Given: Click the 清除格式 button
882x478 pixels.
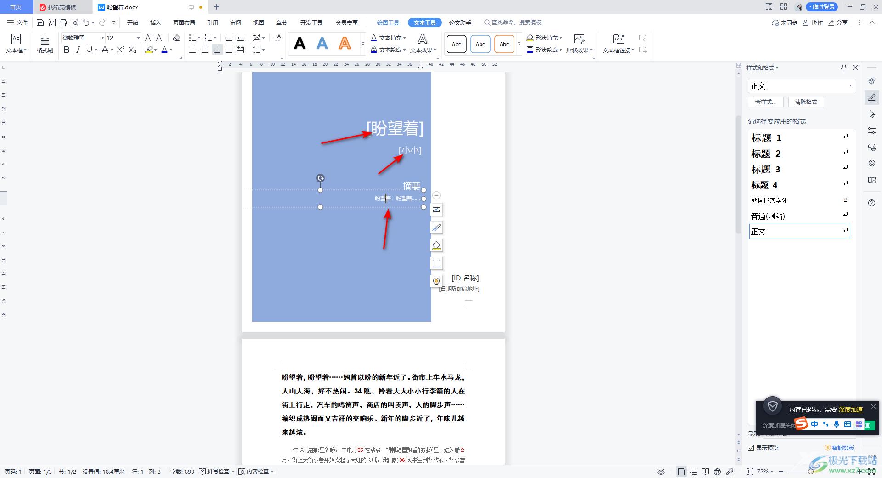Looking at the screenshot, I should 806,102.
